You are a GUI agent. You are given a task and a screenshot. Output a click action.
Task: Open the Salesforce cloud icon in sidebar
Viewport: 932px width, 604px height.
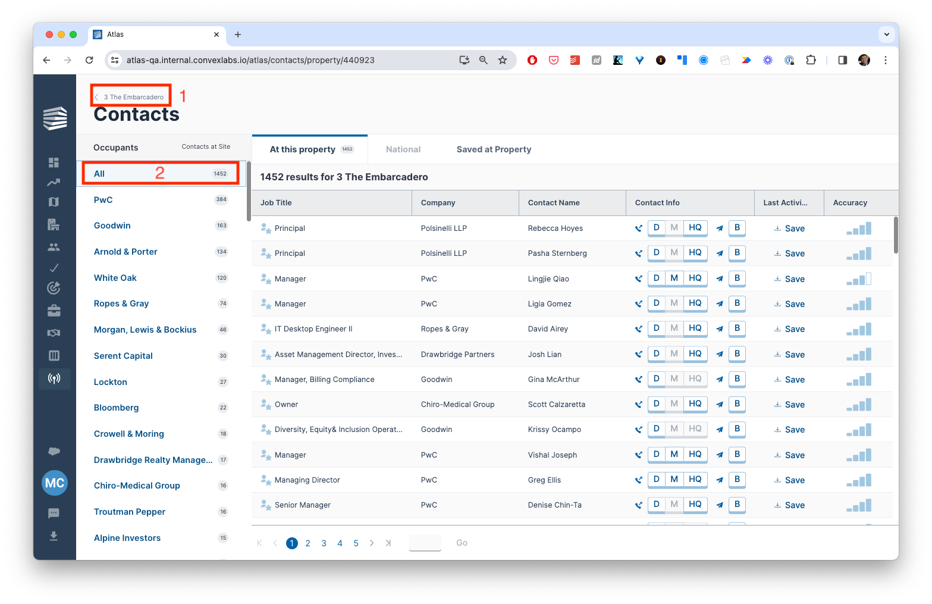pyautogui.click(x=54, y=451)
